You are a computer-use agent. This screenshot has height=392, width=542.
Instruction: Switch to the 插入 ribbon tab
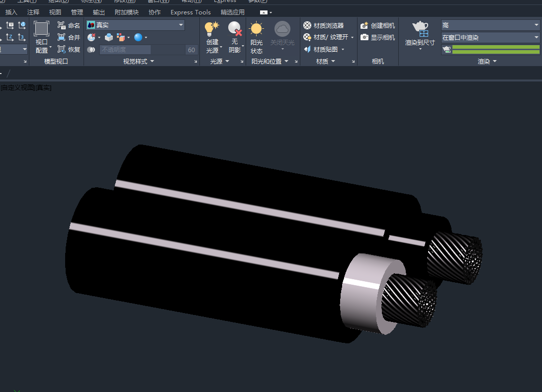[x=11, y=12]
